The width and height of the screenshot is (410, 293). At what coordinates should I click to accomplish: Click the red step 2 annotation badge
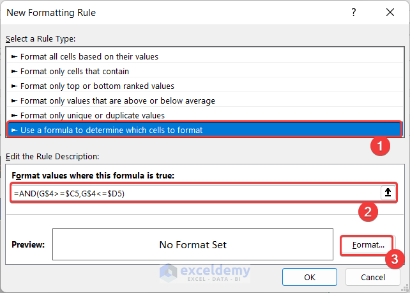367,212
